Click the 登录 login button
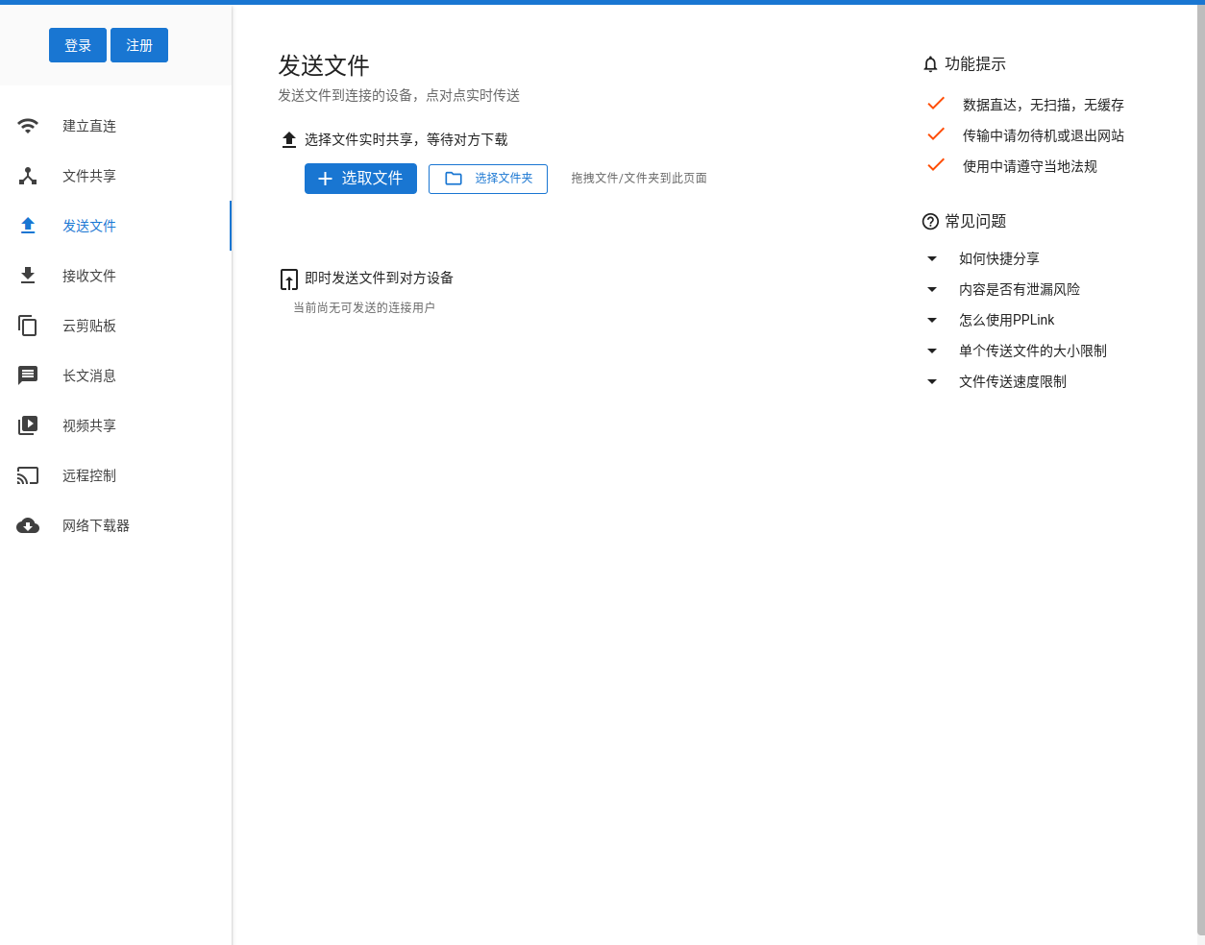The width and height of the screenshot is (1205, 945). click(78, 45)
